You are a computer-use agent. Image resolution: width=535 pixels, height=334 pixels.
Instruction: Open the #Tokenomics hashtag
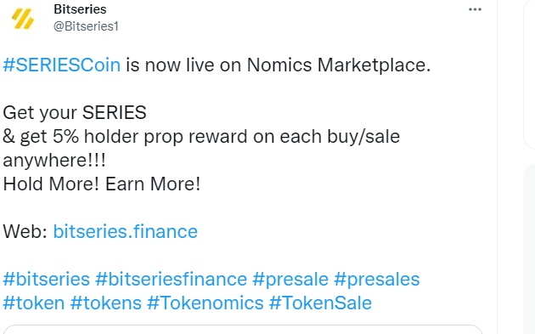tap(206, 303)
